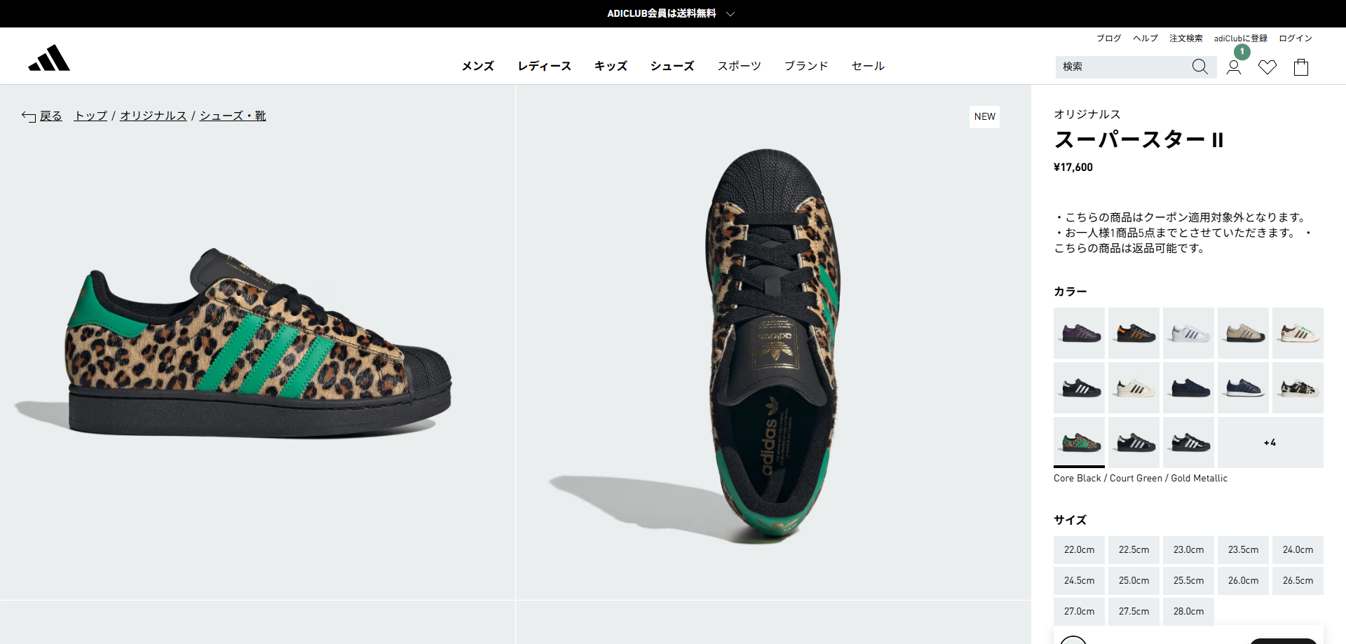
Task: Open the メンズ menu
Action: click(x=478, y=66)
